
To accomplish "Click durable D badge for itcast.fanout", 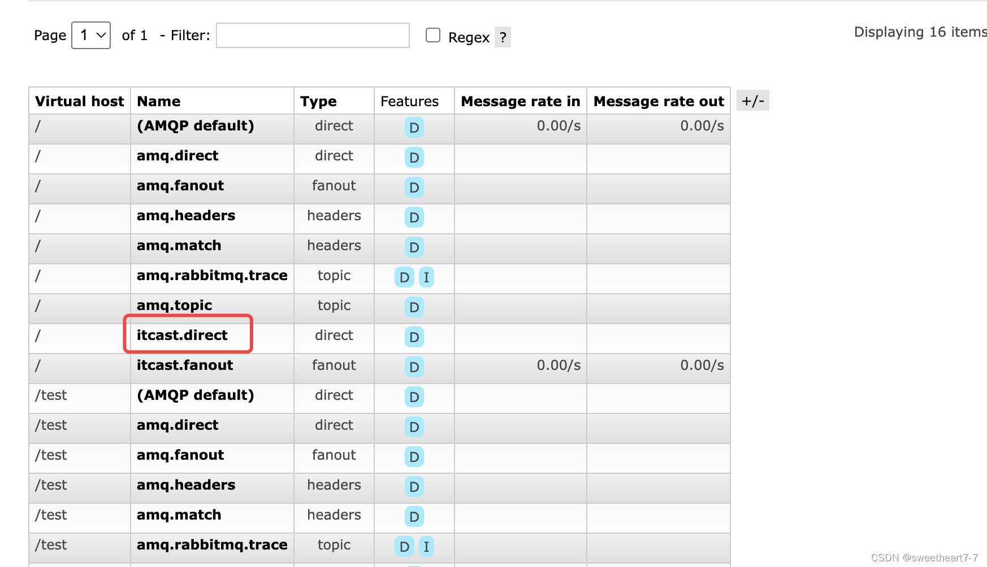I will pyautogui.click(x=414, y=367).
